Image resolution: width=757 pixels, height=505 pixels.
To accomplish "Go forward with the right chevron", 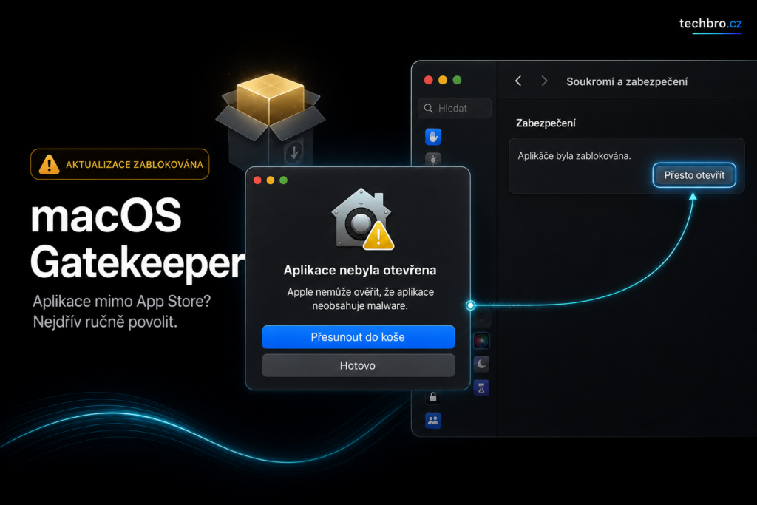I will (x=544, y=81).
